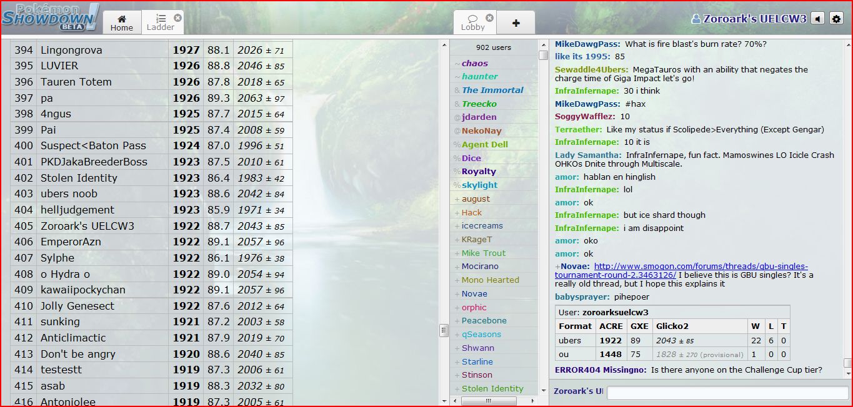Viewport: 853px width, 407px height.
Task: Open the Home tab
Action: point(122,22)
